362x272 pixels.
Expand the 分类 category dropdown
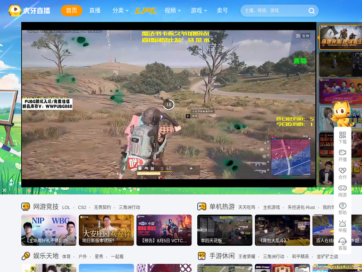pyautogui.click(x=120, y=10)
